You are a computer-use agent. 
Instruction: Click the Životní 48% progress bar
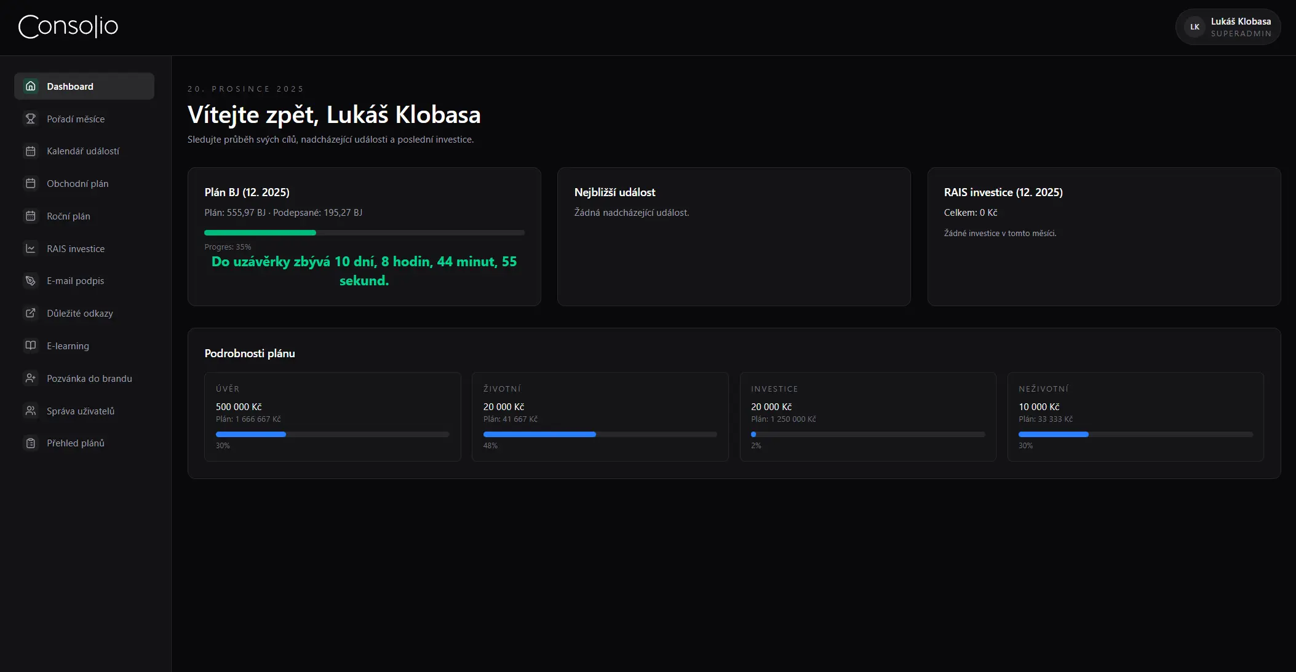pyautogui.click(x=600, y=434)
